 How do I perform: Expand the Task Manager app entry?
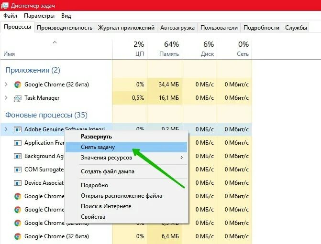pyautogui.click(x=6, y=98)
